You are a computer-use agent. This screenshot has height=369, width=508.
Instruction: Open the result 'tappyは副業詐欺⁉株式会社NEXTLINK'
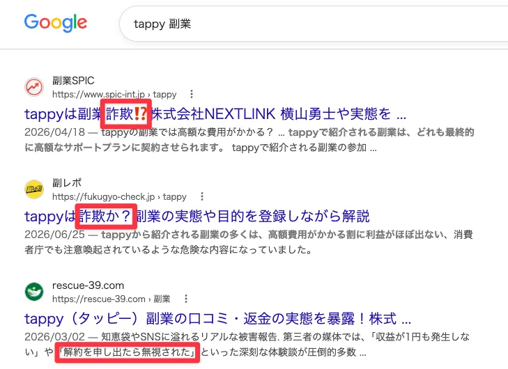(x=215, y=114)
